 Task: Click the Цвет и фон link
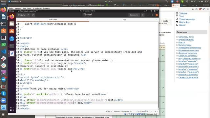[x=184, y=22]
